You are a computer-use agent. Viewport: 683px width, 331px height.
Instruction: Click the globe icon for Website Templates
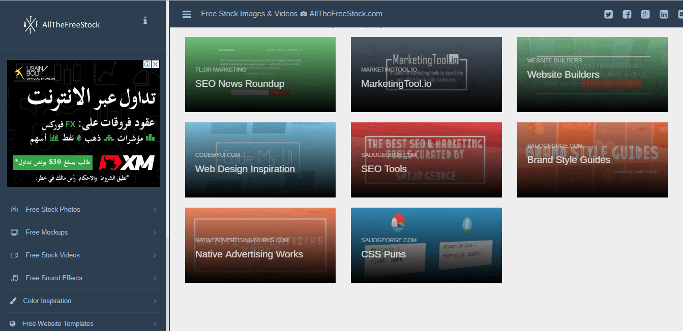click(x=13, y=324)
